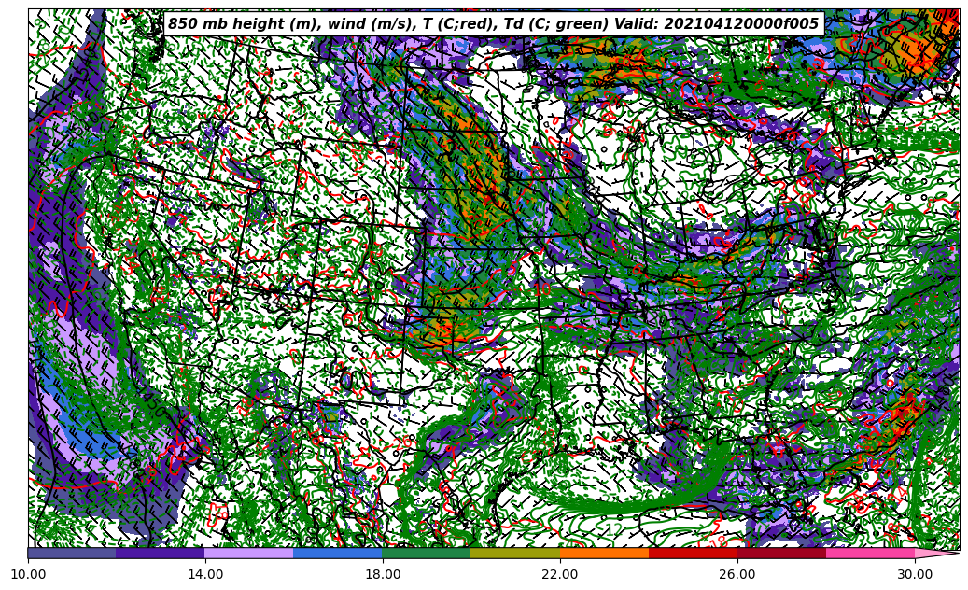The height and width of the screenshot is (590, 968).
Task: Click the 26.00 colorbar tick label
Action: (x=737, y=574)
